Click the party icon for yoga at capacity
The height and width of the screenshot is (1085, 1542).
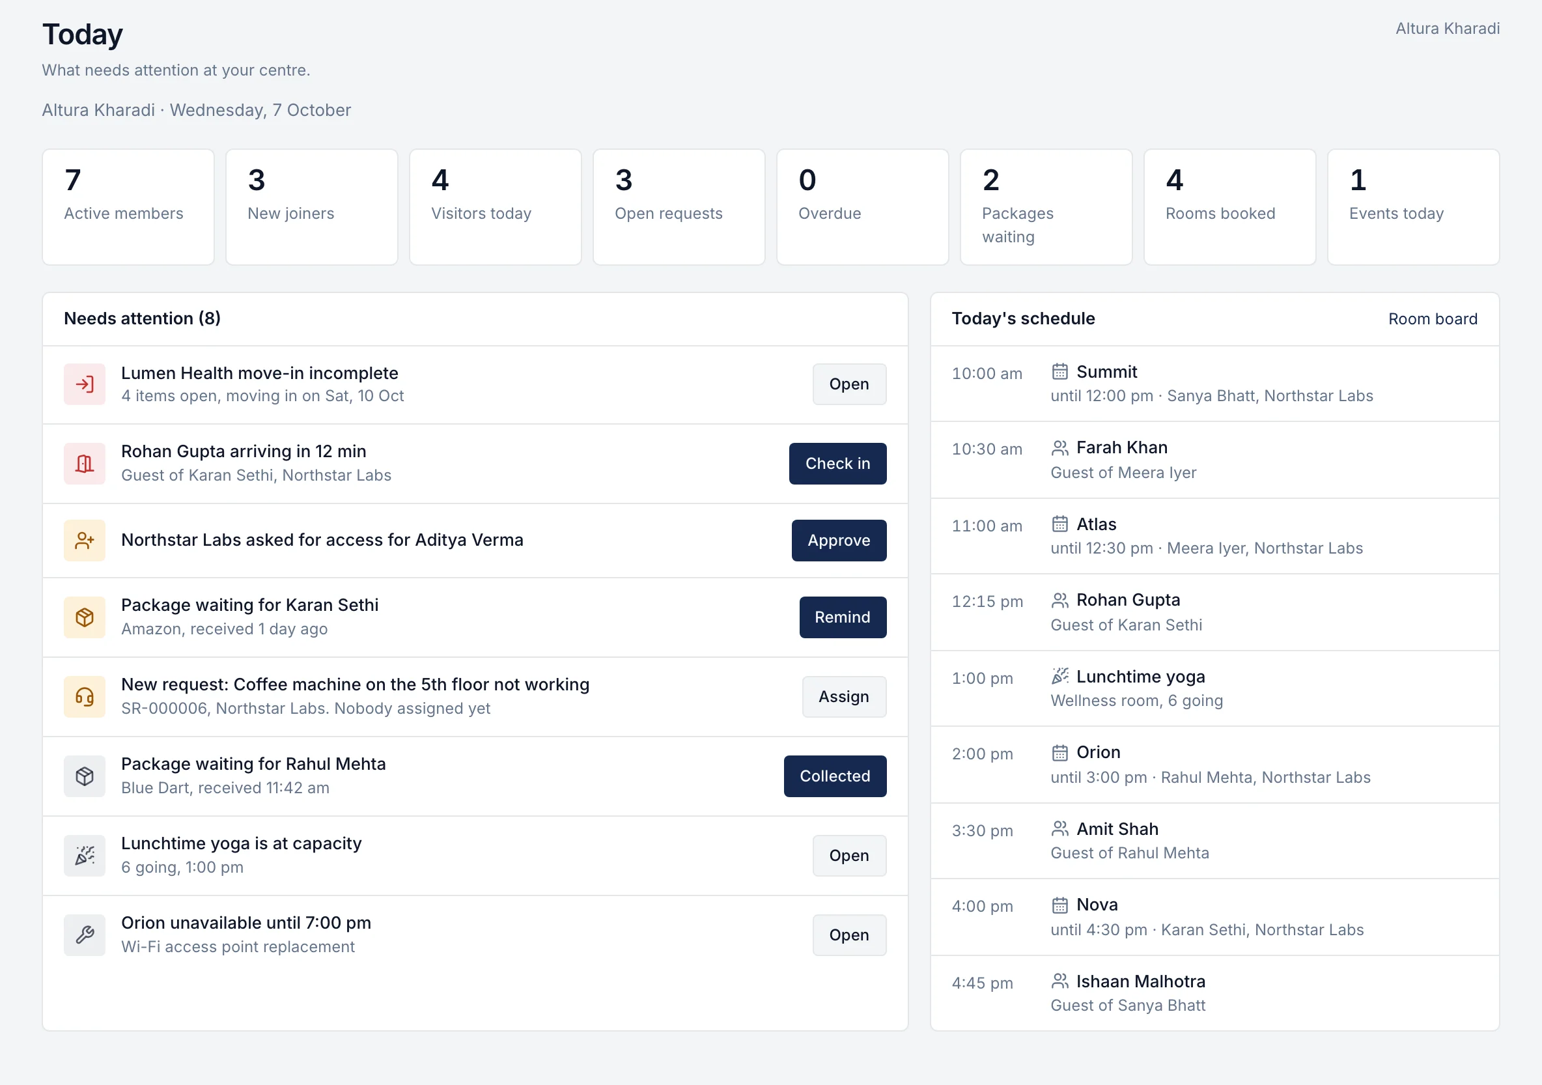[85, 855]
